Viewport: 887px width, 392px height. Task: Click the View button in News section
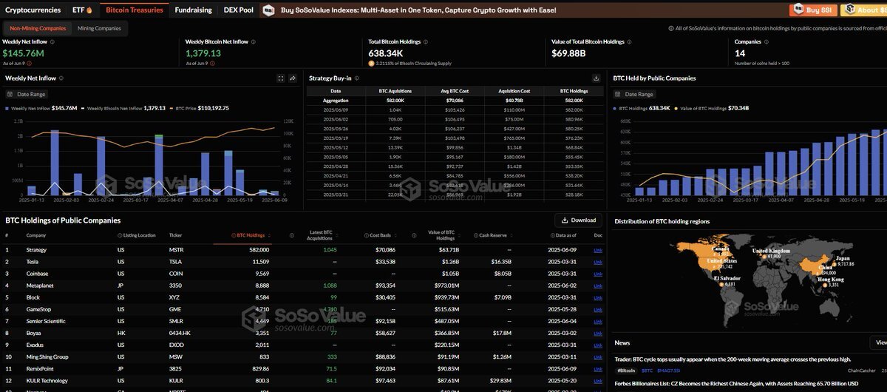[880, 342]
